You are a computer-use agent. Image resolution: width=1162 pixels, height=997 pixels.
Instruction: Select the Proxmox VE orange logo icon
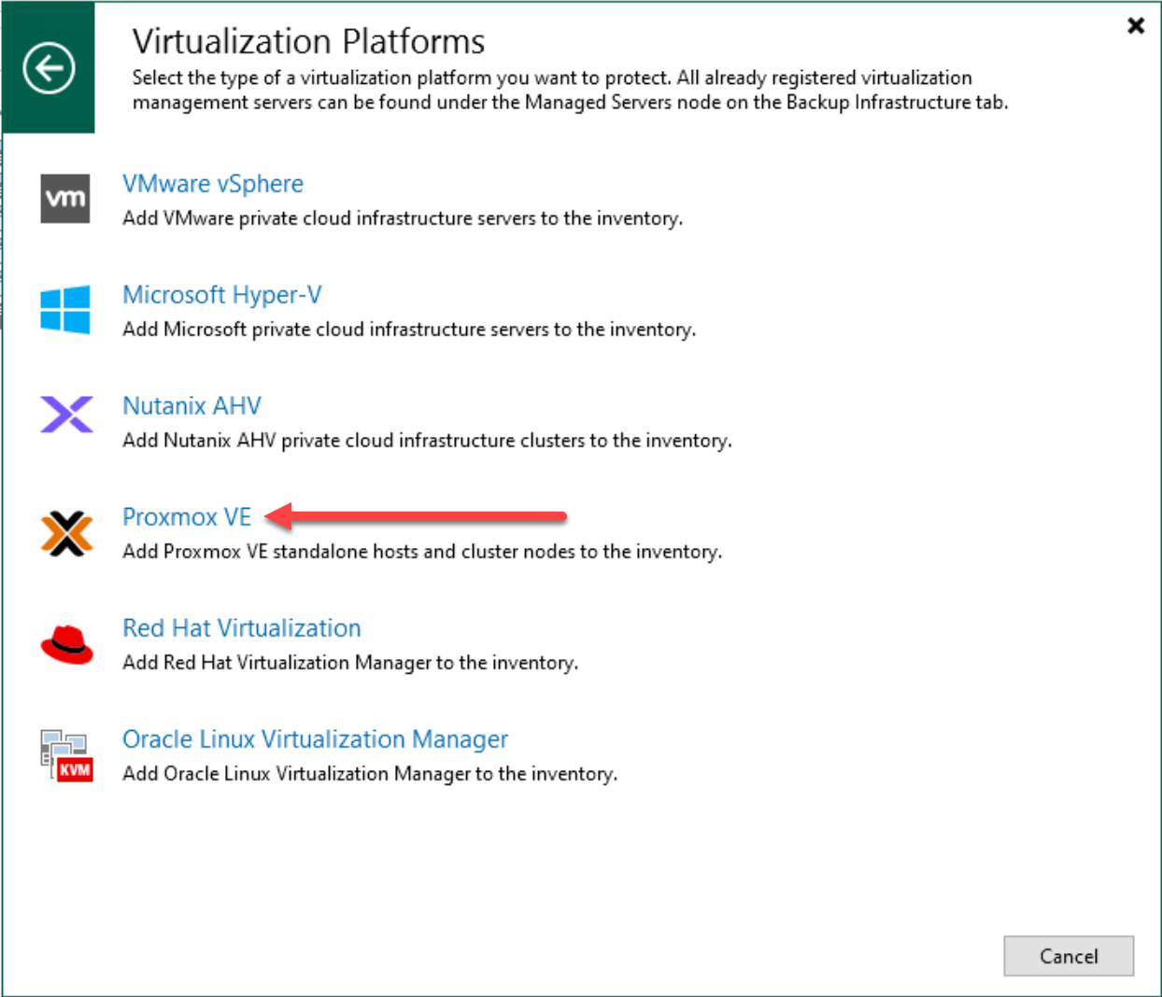[65, 532]
